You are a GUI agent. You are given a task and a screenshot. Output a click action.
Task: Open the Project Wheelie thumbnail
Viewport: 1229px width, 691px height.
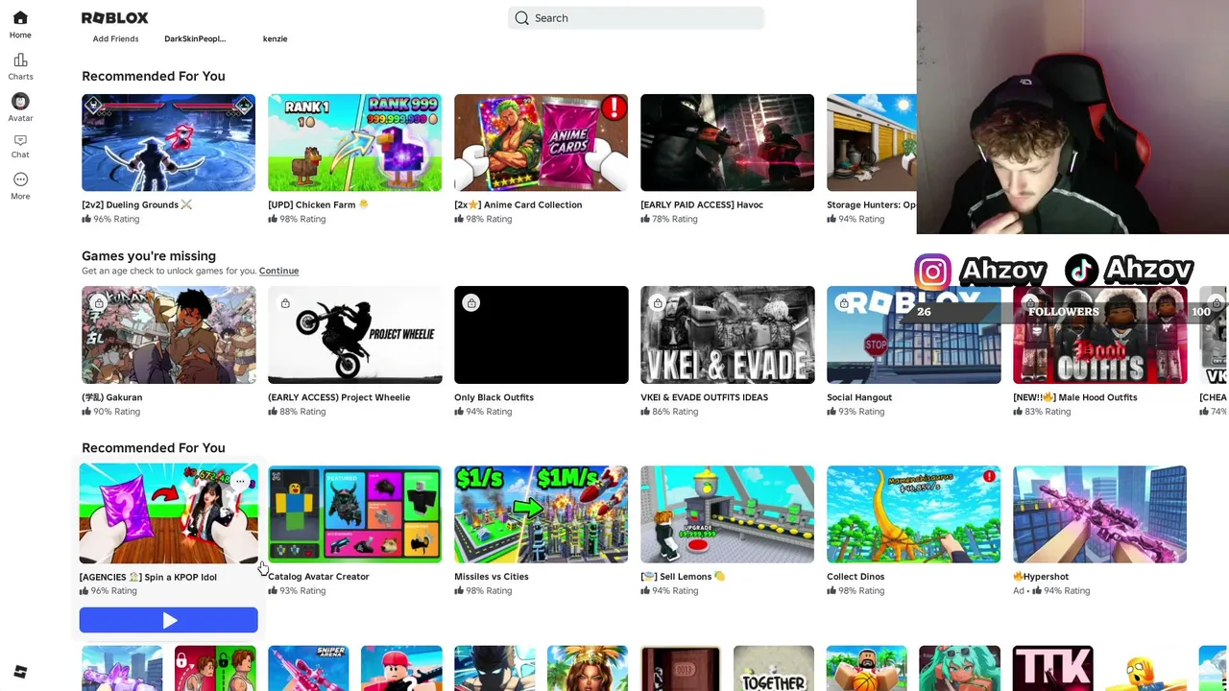[354, 335]
